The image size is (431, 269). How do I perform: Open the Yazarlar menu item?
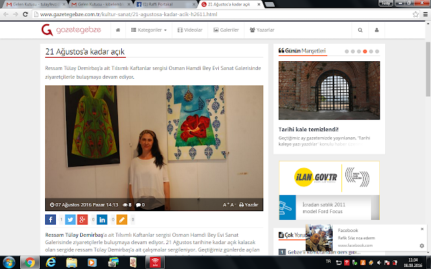[x=262, y=30]
